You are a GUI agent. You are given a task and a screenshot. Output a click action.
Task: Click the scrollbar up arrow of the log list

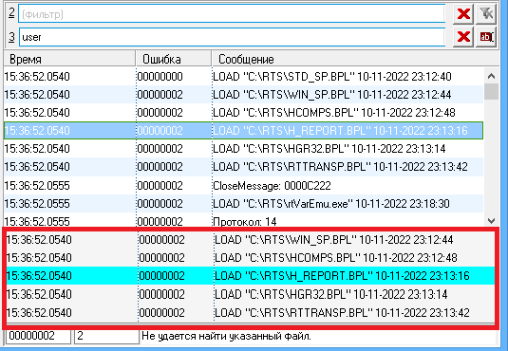pos(491,76)
